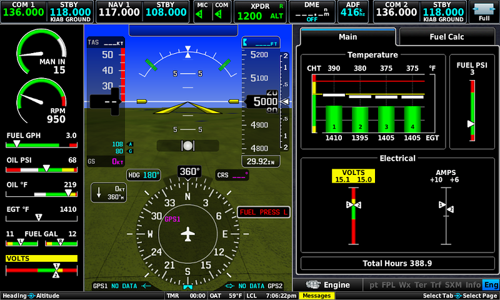Click the GS groundspeed readout
The height and width of the screenshot is (300, 500).
tap(105, 161)
